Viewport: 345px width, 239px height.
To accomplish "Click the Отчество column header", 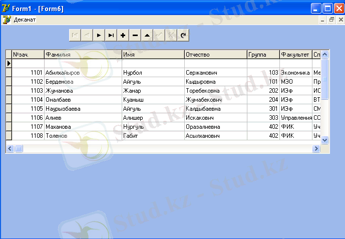I will pos(216,55).
